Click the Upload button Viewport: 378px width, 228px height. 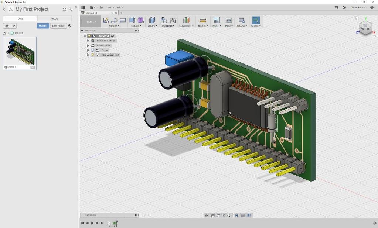click(43, 26)
